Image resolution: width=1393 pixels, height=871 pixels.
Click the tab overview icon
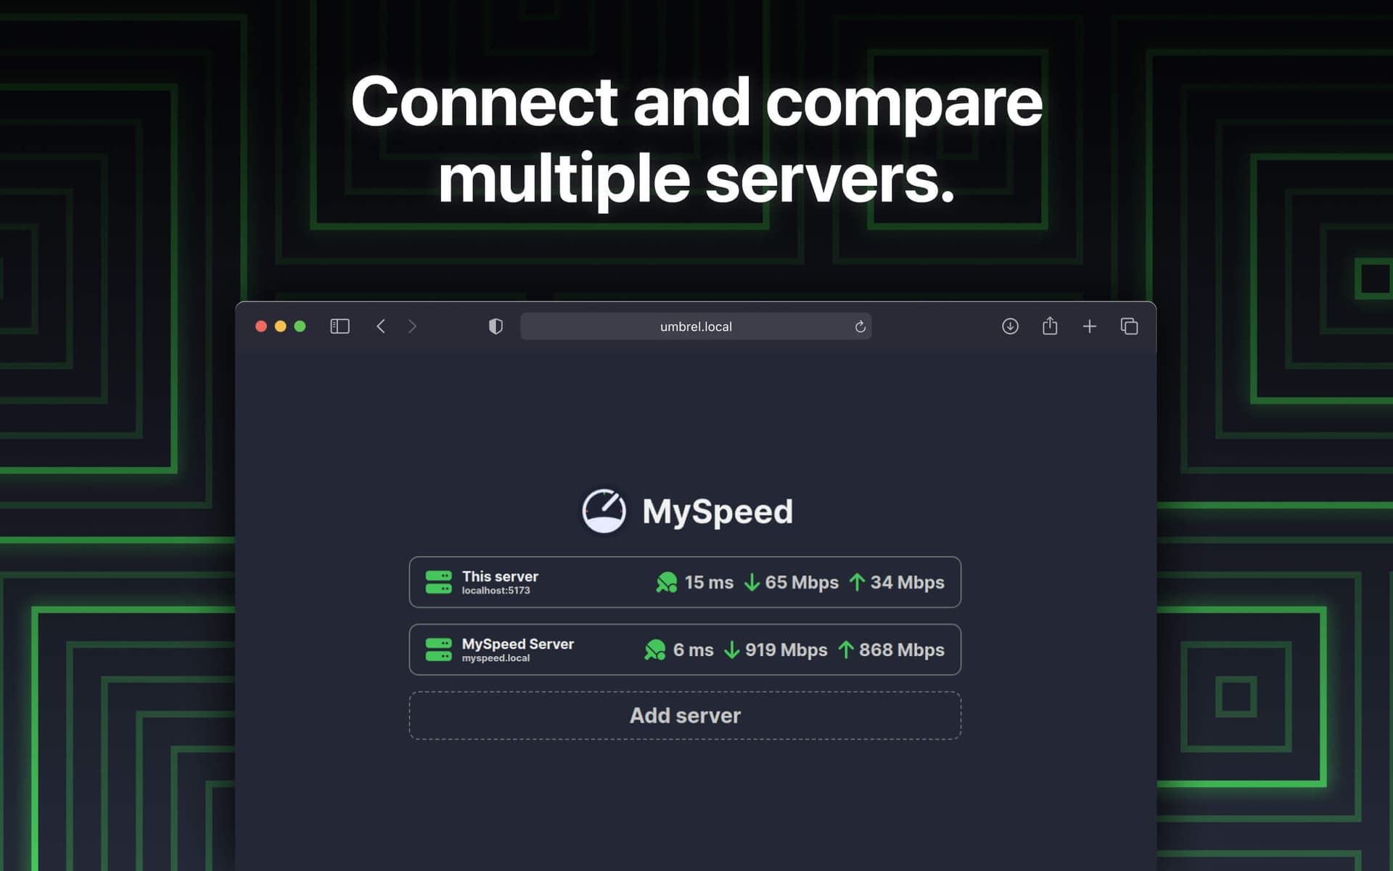(x=1129, y=326)
